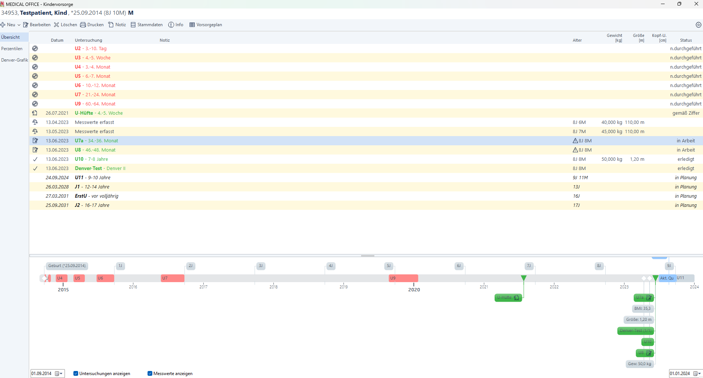Click the checkmark icon of U10 row
Image resolution: width=703 pixels, height=378 pixels.
click(35, 159)
